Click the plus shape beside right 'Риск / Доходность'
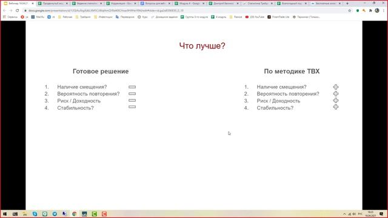 coord(335,101)
